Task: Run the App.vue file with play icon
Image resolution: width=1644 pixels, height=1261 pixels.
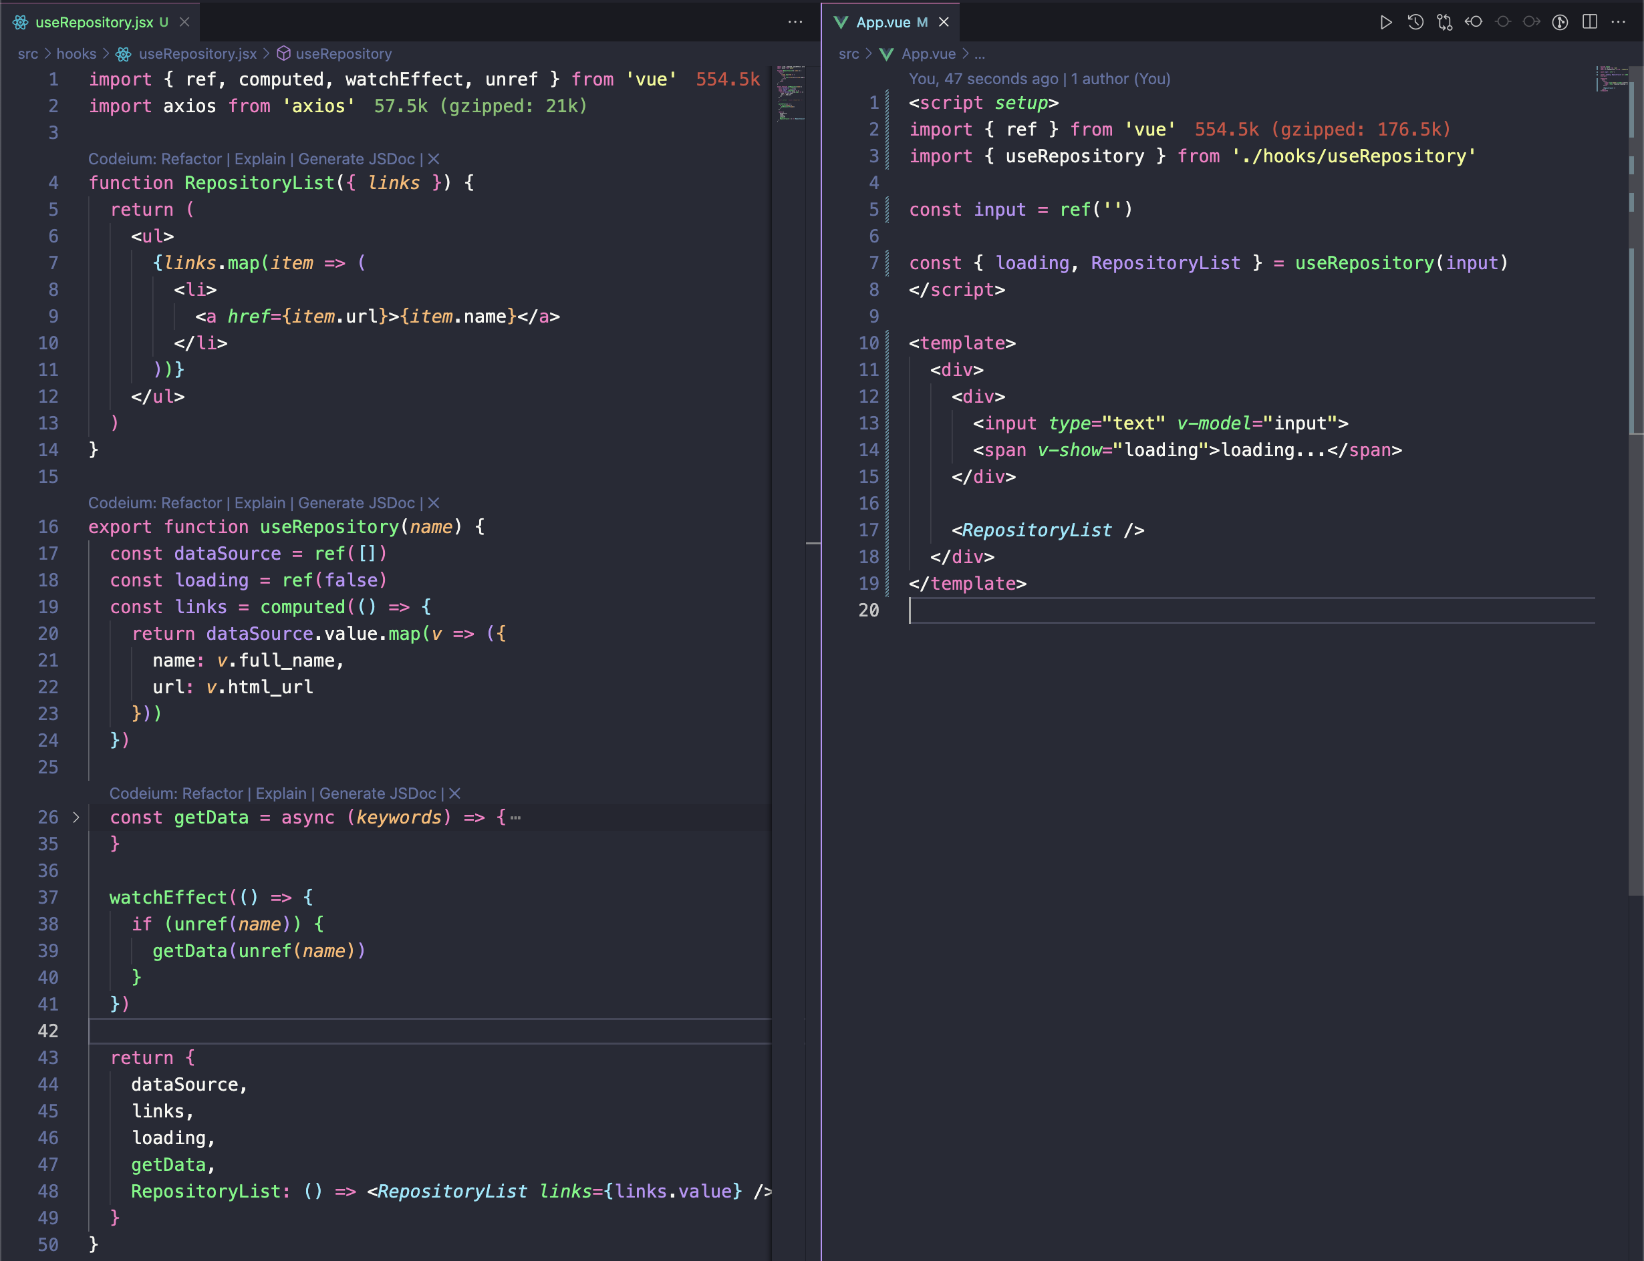Action: click(1385, 23)
